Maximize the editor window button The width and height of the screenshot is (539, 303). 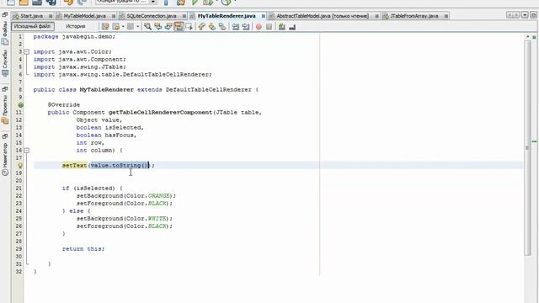tap(533, 15)
